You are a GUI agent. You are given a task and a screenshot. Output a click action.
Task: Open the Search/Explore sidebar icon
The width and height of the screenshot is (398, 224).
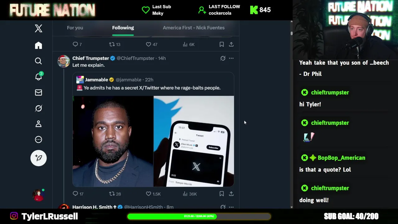(39, 61)
